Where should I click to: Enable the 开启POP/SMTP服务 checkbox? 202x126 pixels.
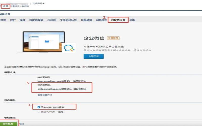click(x=39, y=112)
